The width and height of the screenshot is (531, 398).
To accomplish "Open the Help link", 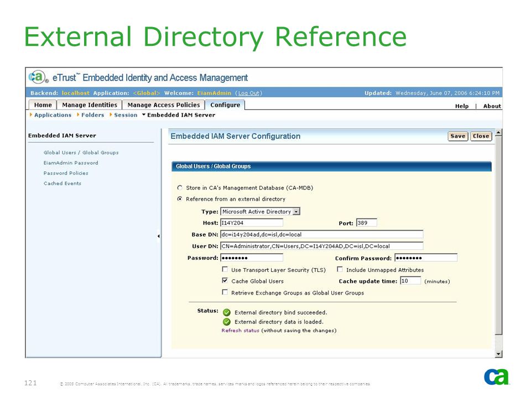I will coord(462,106).
